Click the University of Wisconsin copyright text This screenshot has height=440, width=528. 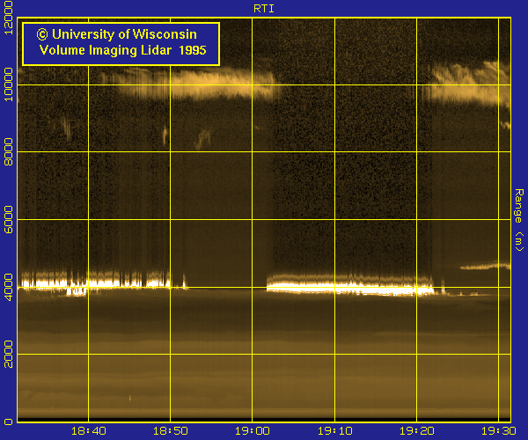coord(116,34)
